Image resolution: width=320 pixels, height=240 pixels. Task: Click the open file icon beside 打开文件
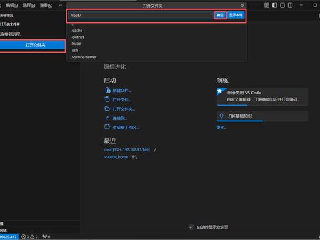tap(107, 99)
